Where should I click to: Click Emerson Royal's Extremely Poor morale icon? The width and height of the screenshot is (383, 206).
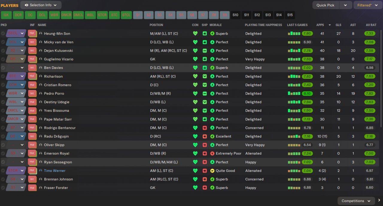click(212, 153)
